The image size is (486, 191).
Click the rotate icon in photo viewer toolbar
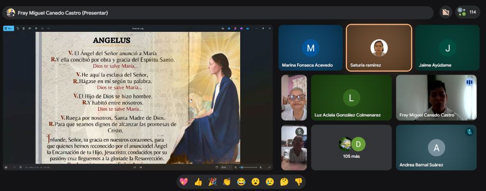coord(18,29)
